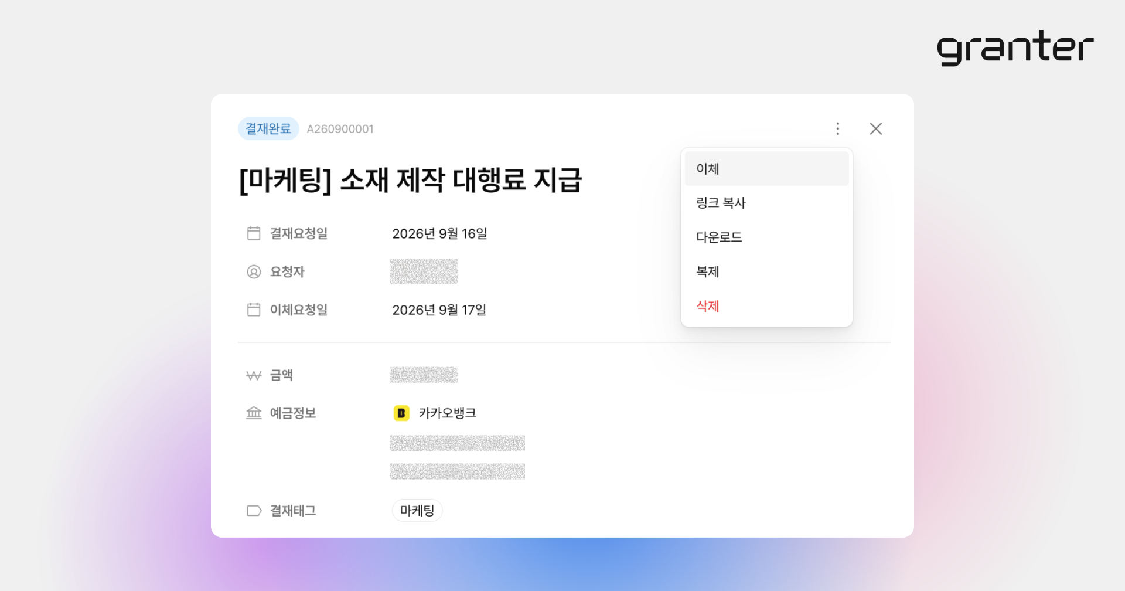The height and width of the screenshot is (591, 1125).
Task: Click the bank building icon by 예금정보
Action: (x=254, y=413)
